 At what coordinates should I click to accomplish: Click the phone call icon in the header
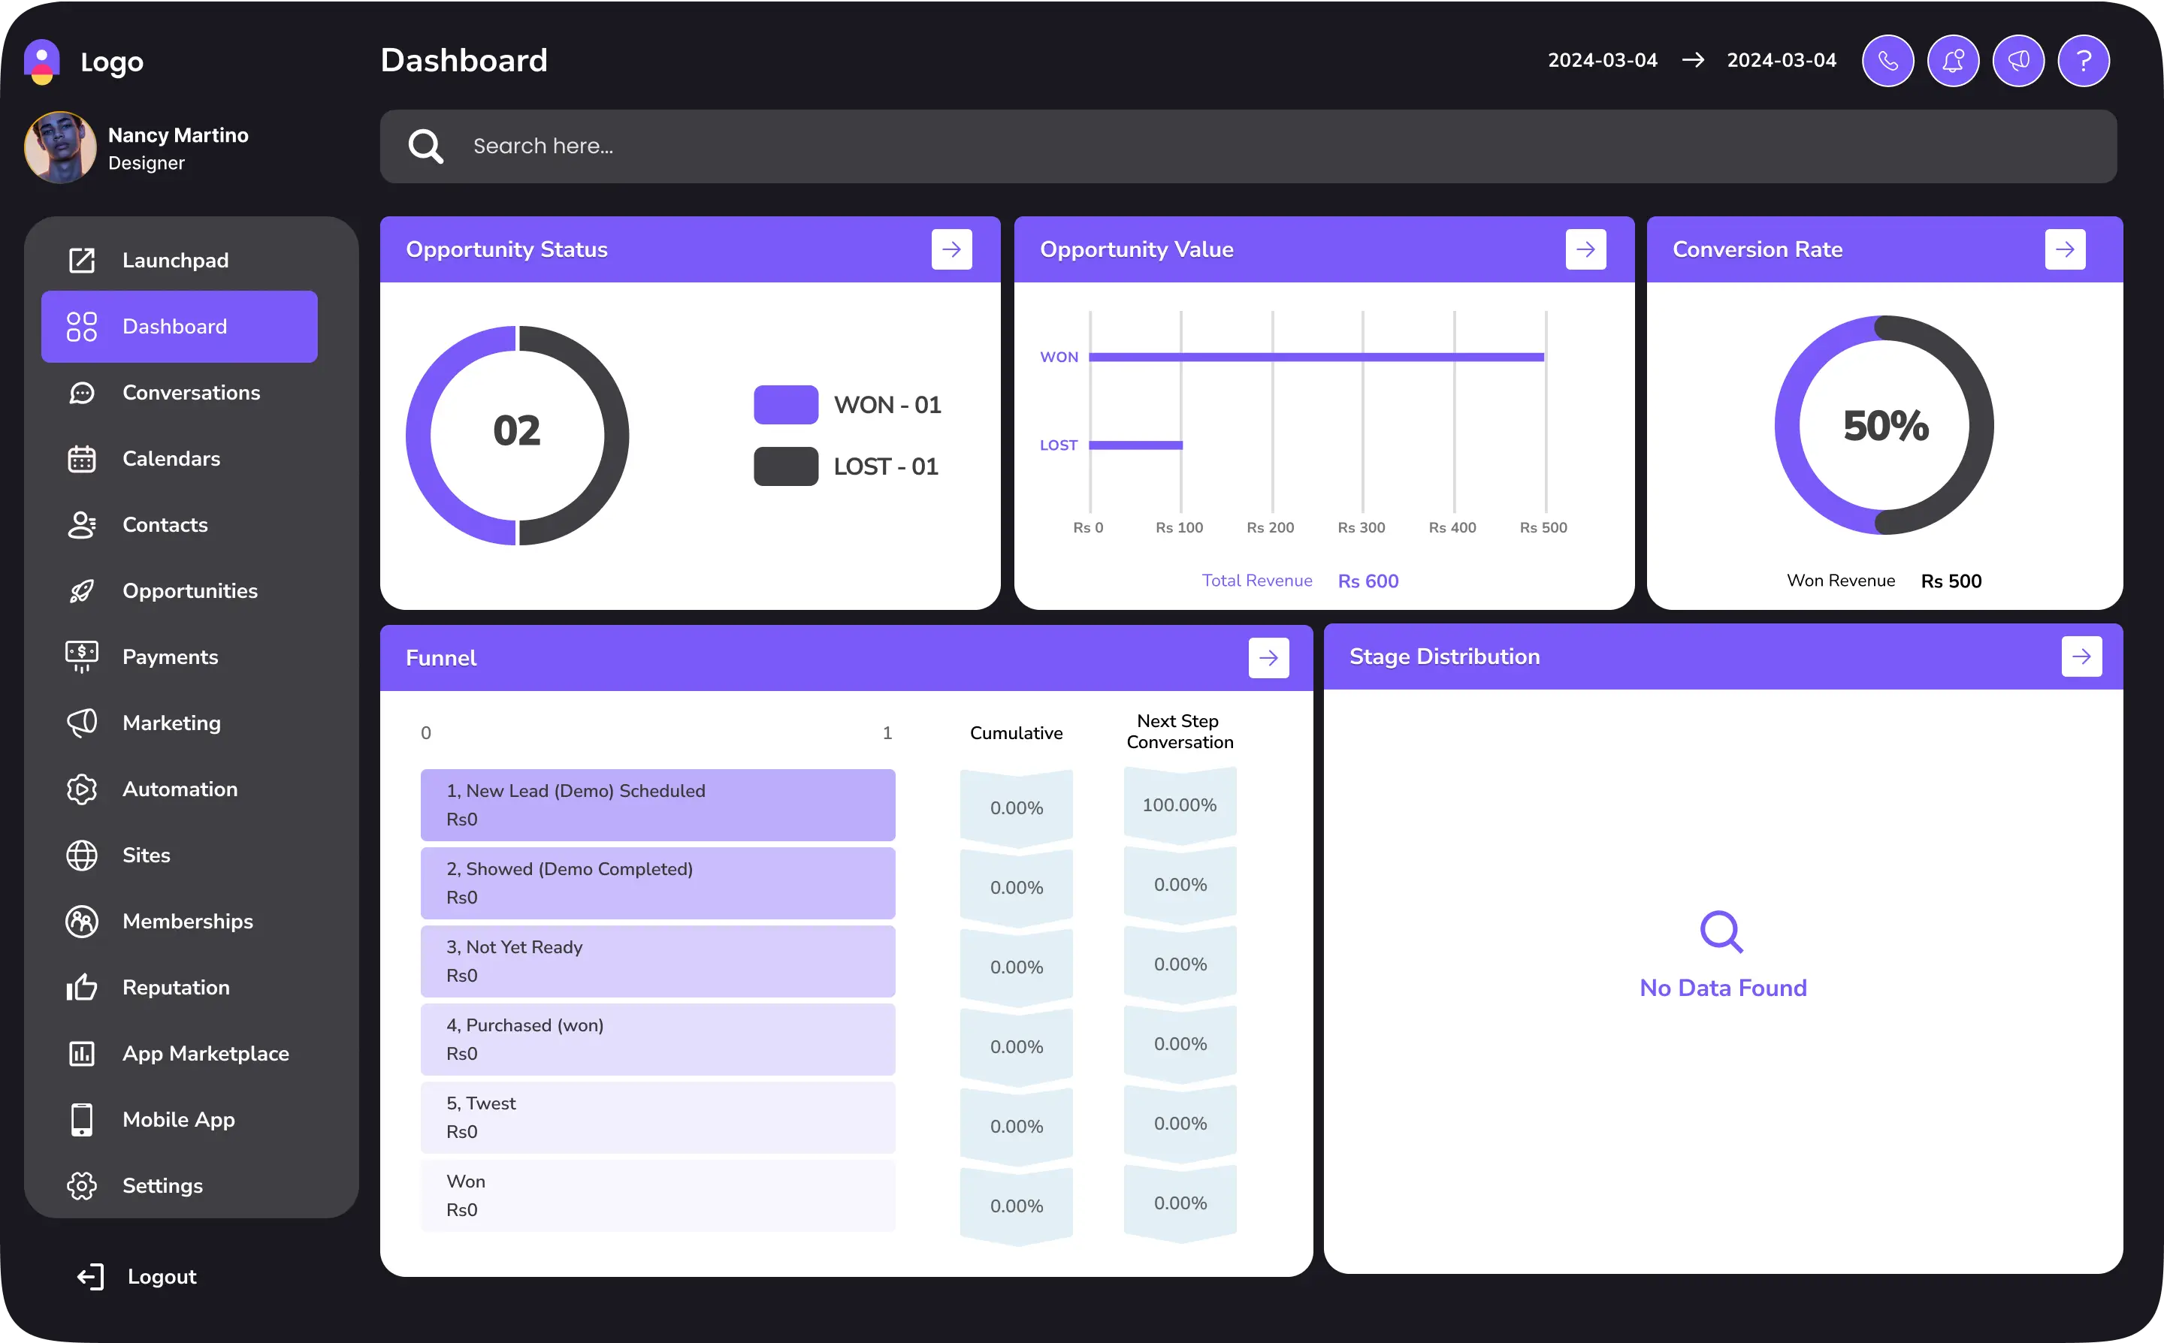click(x=1887, y=60)
